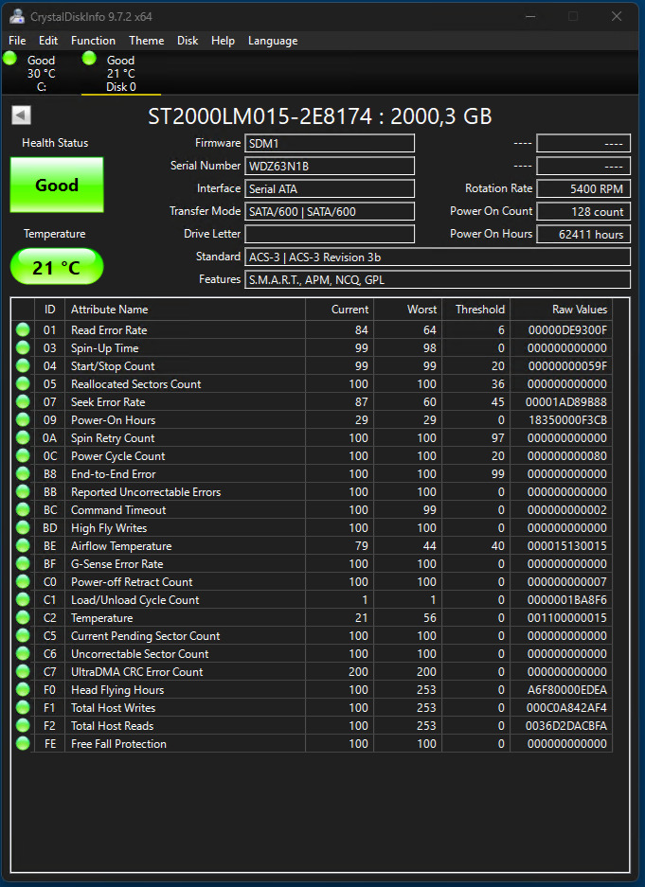Click the green status orb for Disk 0
The width and height of the screenshot is (645, 887).
[89, 58]
